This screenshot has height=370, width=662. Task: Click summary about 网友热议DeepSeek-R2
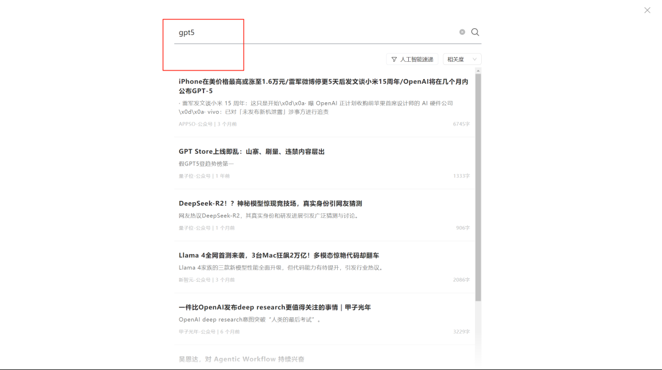coord(269,216)
